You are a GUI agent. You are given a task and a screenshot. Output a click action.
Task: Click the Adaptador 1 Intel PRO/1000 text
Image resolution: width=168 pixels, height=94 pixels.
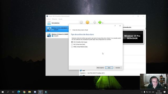pos(92,73)
